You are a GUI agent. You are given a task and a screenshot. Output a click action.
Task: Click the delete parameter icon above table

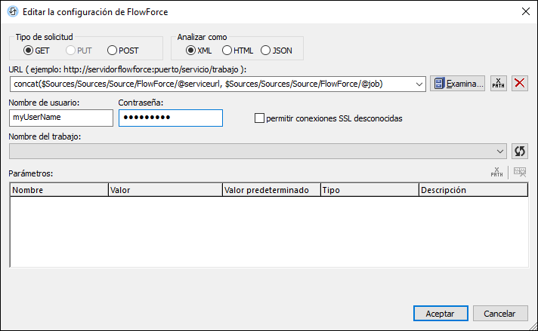point(520,173)
